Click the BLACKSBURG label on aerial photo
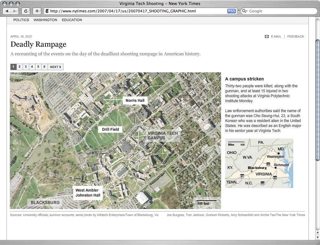320x245 pixels. tap(45, 202)
